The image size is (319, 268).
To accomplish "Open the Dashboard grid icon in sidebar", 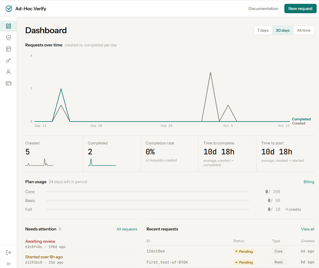I will pyautogui.click(x=8, y=26).
